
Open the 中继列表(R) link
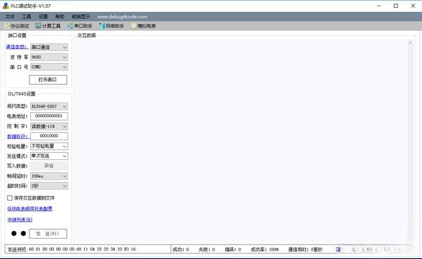(20, 220)
